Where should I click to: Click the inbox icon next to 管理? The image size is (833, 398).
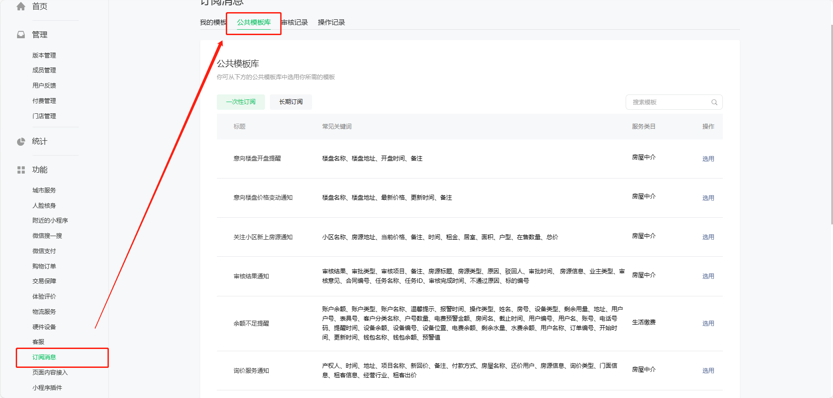pyautogui.click(x=21, y=35)
